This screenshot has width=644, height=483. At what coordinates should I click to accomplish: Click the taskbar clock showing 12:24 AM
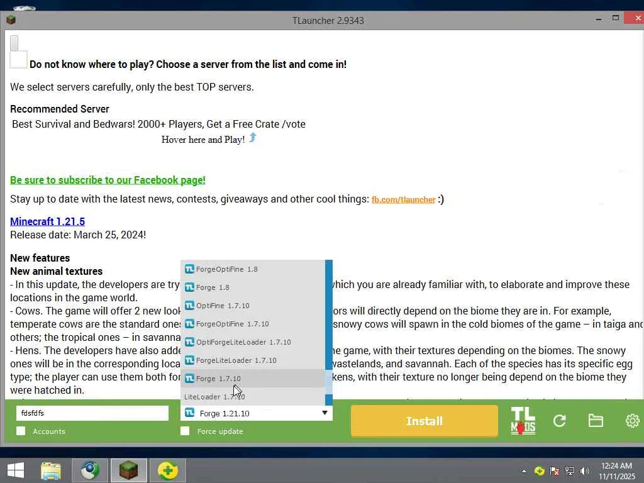click(616, 466)
